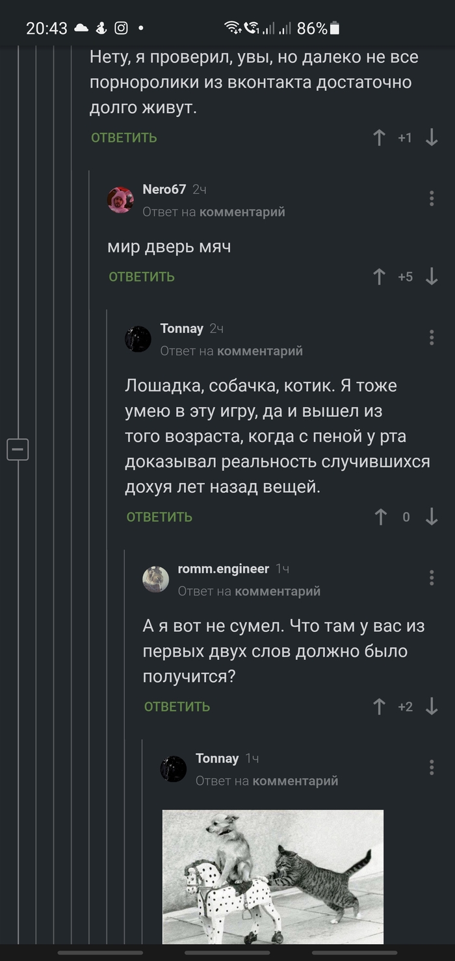Downvote romm.engineer's comment

pos(432,707)
